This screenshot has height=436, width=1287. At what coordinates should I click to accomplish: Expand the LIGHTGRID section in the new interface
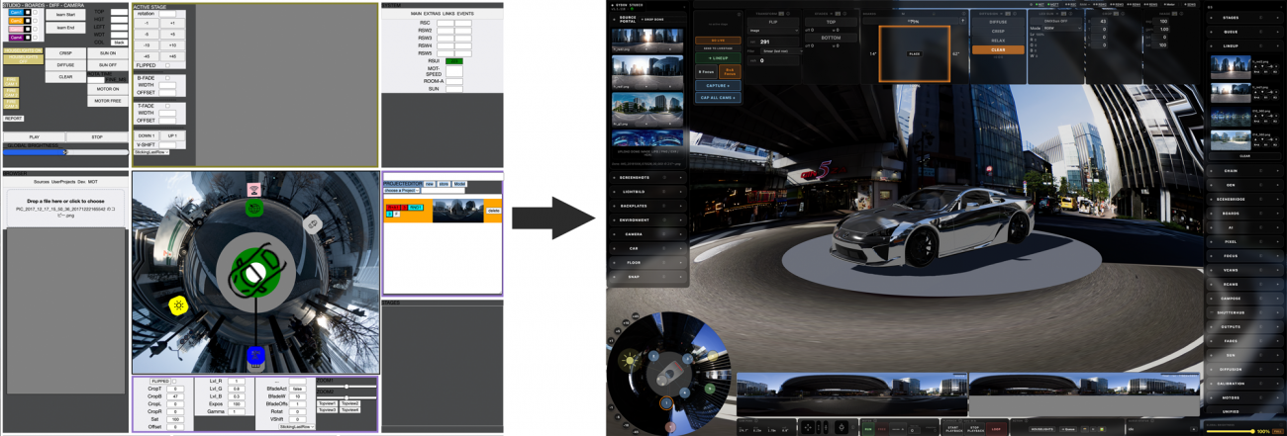pos(646,191)
